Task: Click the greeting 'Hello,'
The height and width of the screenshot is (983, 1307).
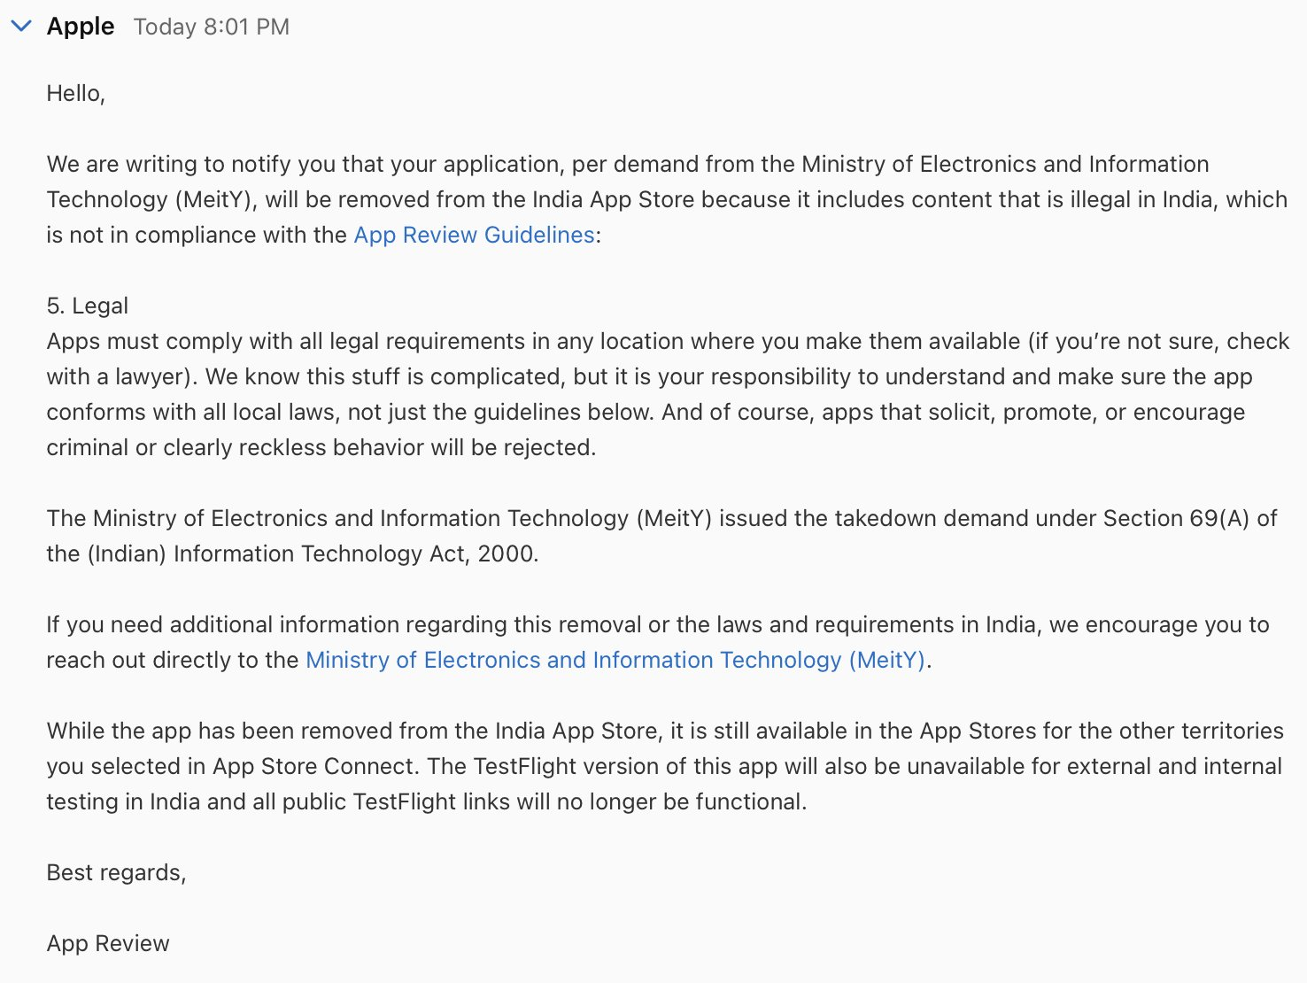Action: pyautogui.click(x=76, y=93)
